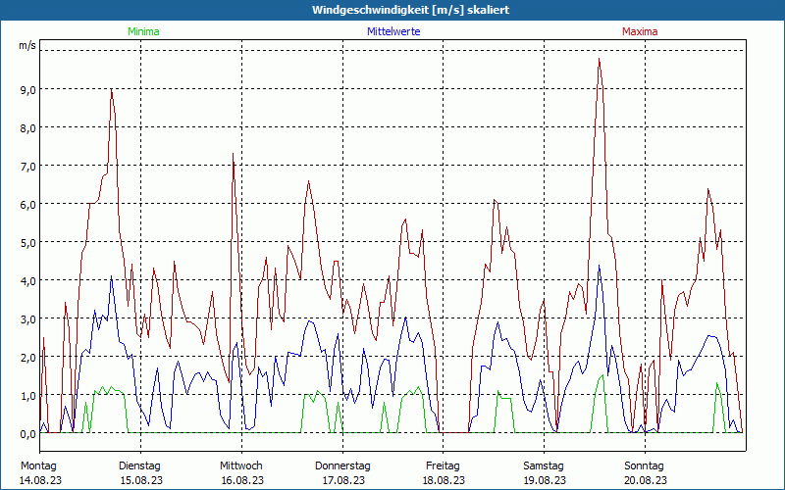785x490 pixels.
Task: Click the 5,0 y-axis value
Action: pos(27,243)
